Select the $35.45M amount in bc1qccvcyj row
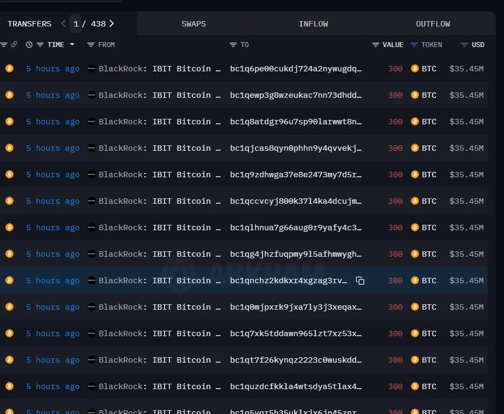This screenshot has height=414, width=504. (x=467, y=201)
